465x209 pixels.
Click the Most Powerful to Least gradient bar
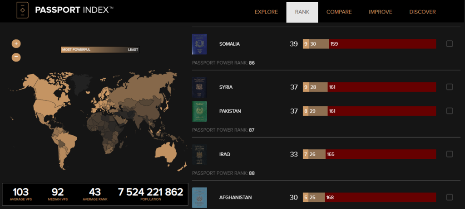(x=100, y=50)
